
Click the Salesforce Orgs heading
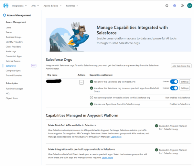tap(59, 60)
